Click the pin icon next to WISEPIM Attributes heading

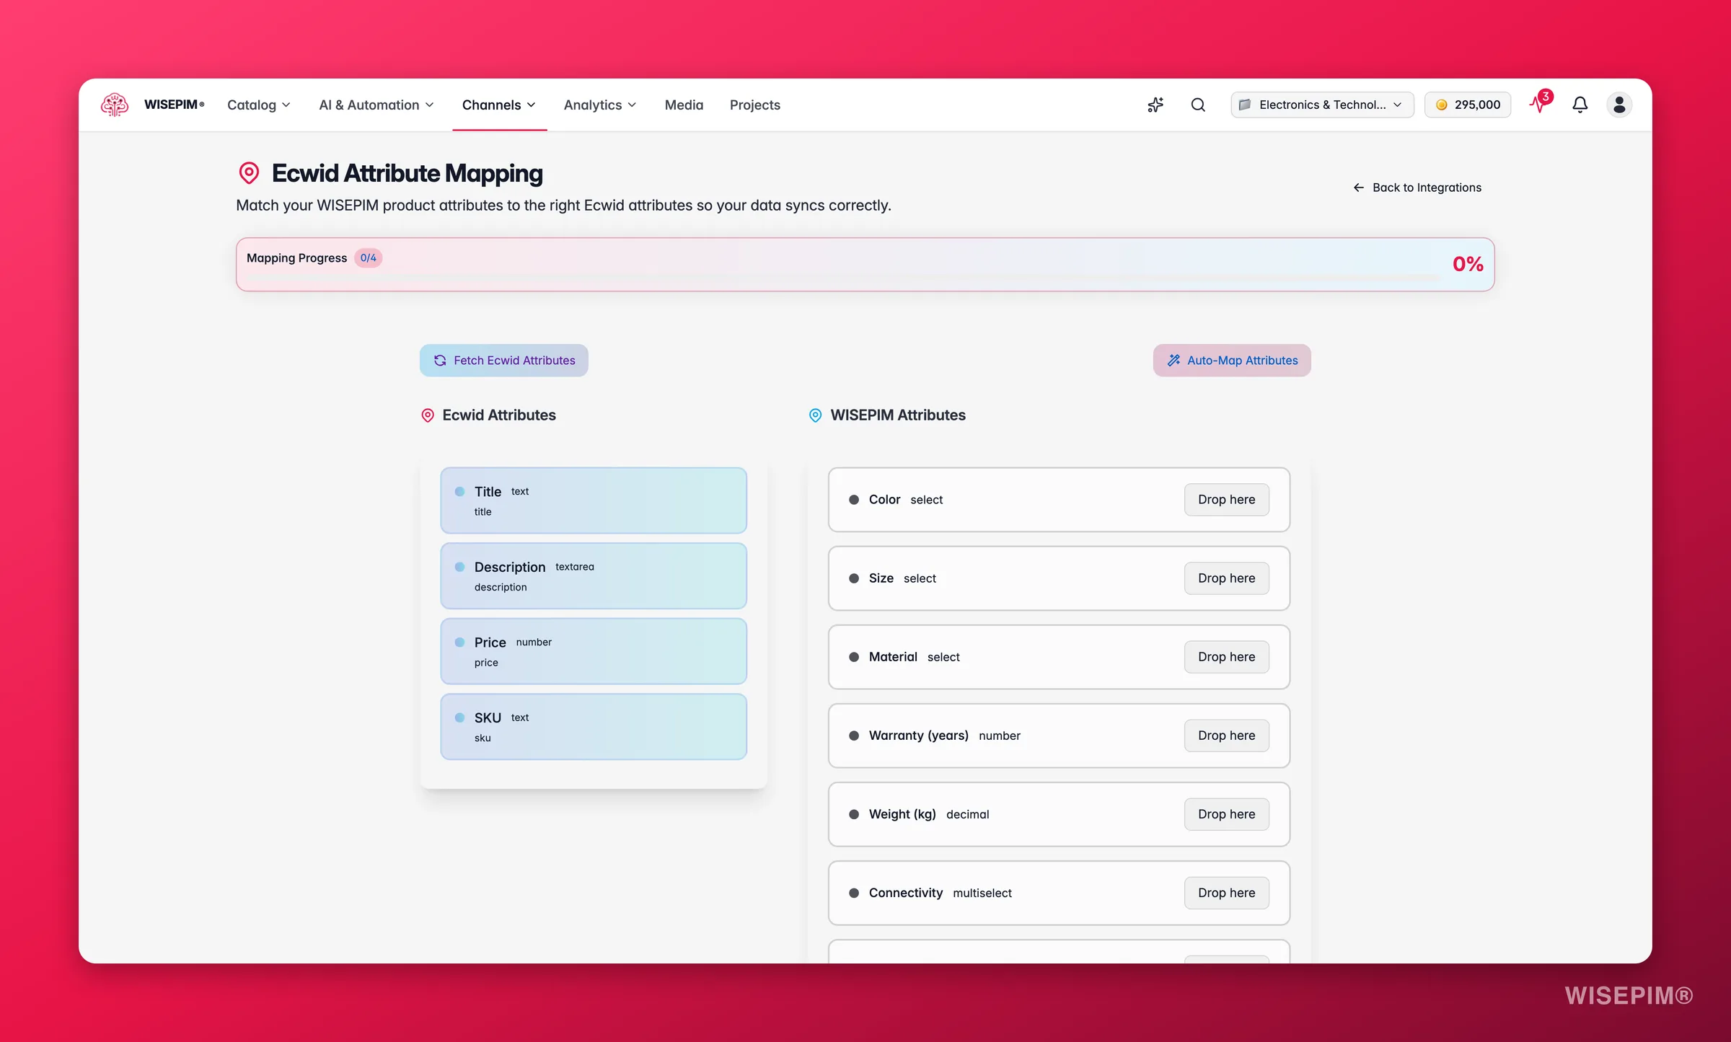point(815,415)
